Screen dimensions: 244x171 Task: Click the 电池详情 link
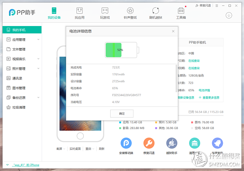click(x=204, y=90)
